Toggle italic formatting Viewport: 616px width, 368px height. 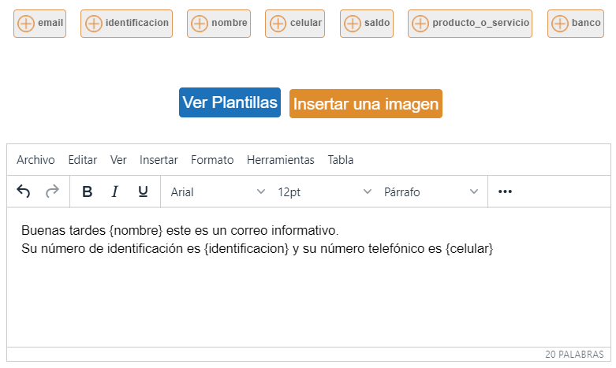[114, 191]
